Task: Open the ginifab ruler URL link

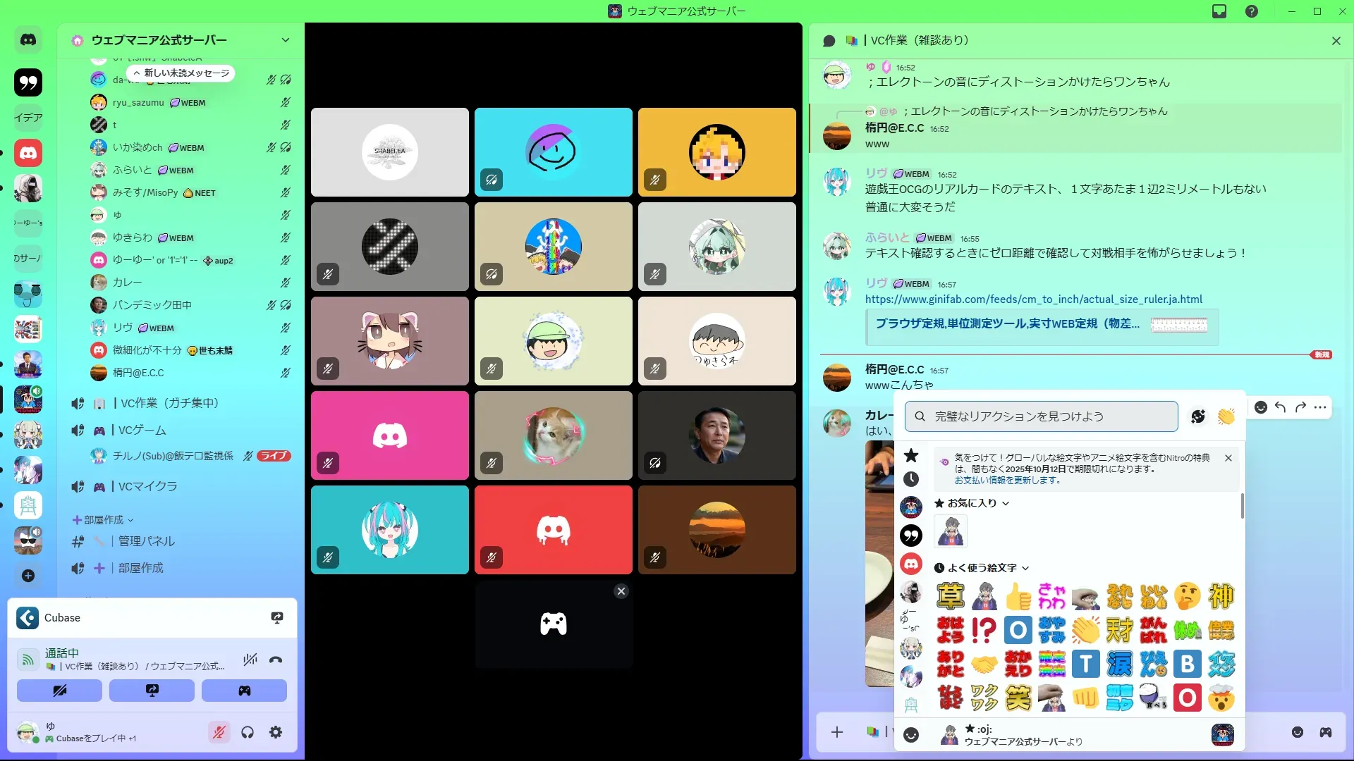Action: point(1033,299)
